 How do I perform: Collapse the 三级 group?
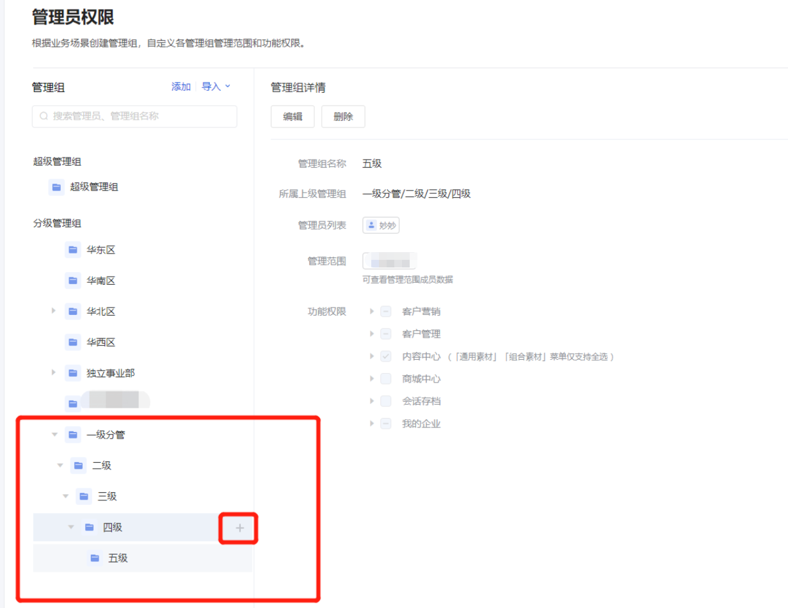(x=65, y=497)
